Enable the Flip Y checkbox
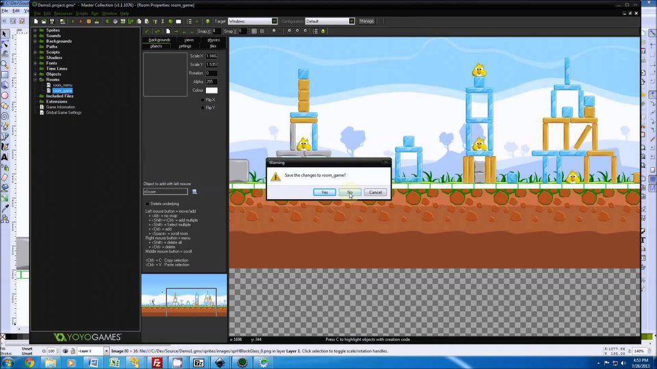Viewport: 657px width, 369px height. 203,108
